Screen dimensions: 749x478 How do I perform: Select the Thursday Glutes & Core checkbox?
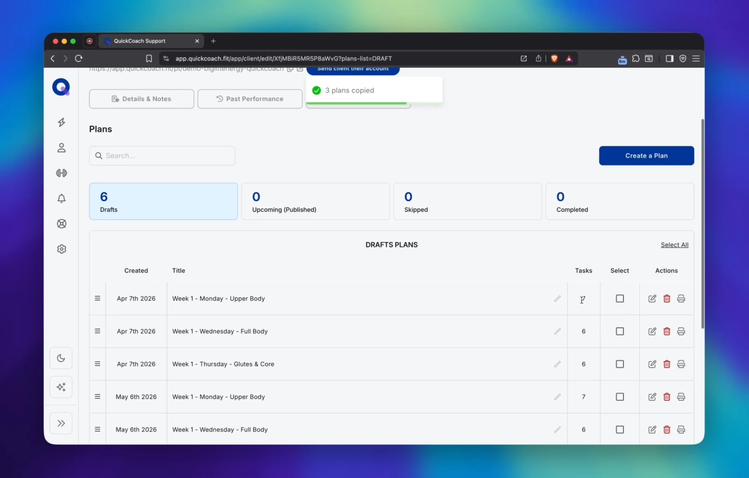620,364
